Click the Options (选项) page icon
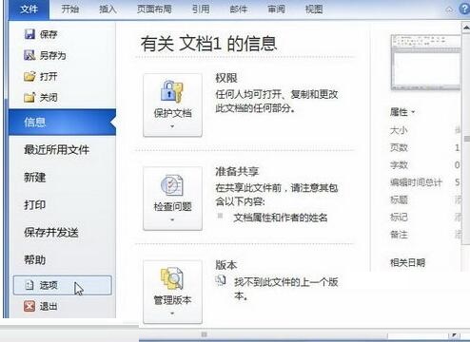 [x=29, y=285]
